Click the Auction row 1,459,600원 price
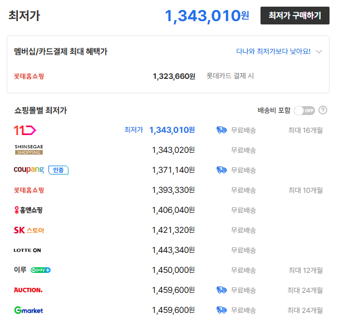 pyautogui.click(x=173, y=290)
